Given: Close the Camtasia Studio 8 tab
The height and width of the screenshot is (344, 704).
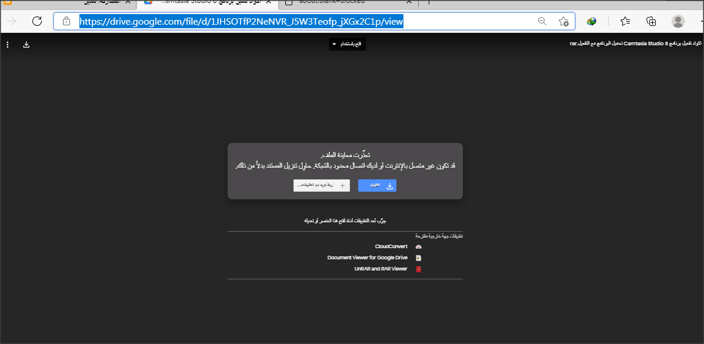Looking at the screenshot, I should (x=269, y=2).
